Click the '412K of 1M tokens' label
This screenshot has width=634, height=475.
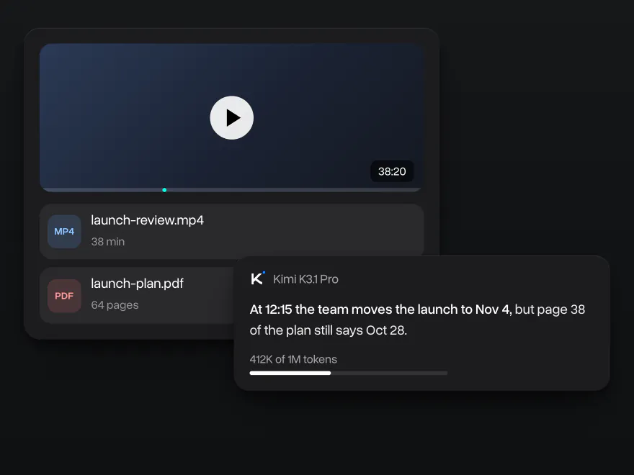(293, 359)
